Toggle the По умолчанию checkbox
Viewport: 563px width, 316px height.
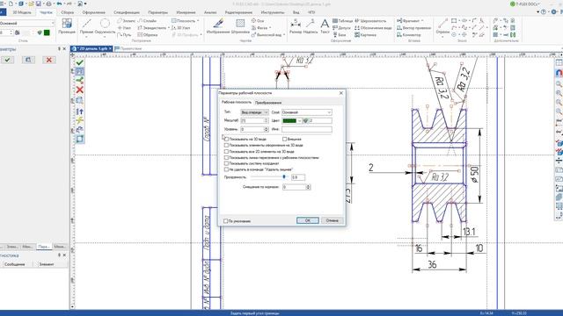(226, 221)
